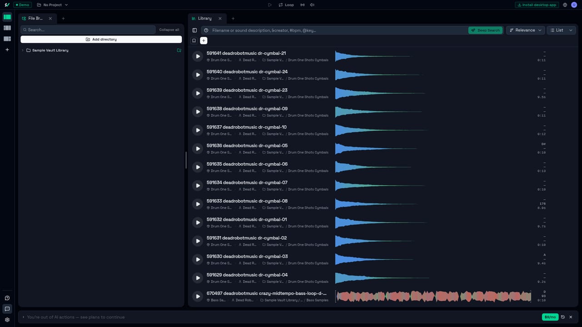Image resolution: width=582 pixels, height=327 pixels.
Task: Click Collapse all in File Browser
Action: [169, 30]
